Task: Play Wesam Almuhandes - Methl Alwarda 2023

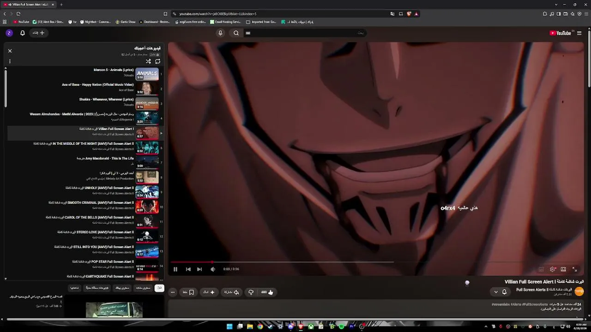Action: (x=82, y=114)
